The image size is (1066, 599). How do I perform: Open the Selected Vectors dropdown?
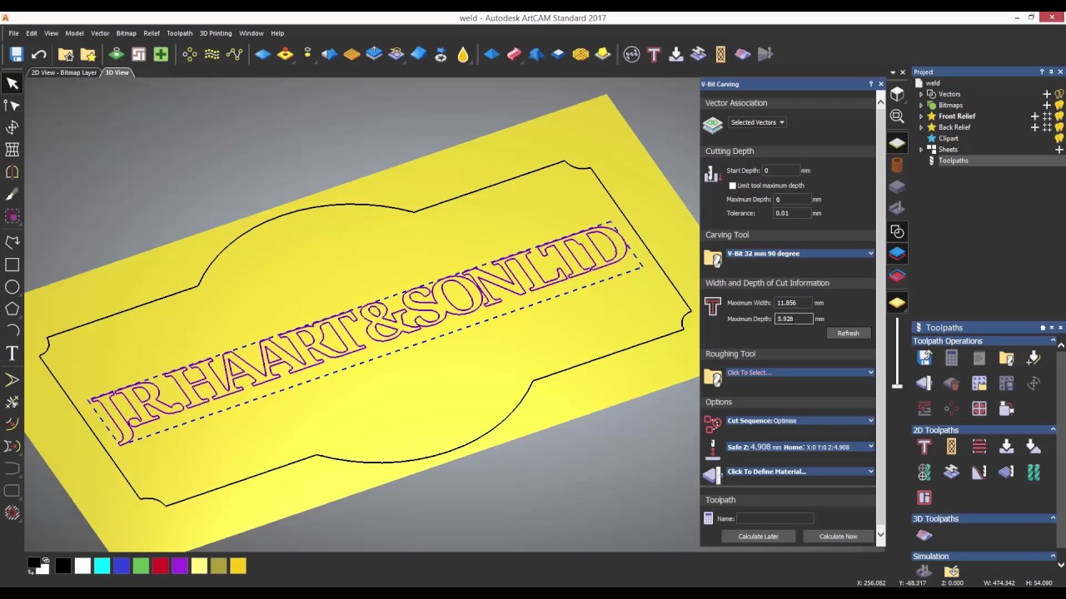757,122
